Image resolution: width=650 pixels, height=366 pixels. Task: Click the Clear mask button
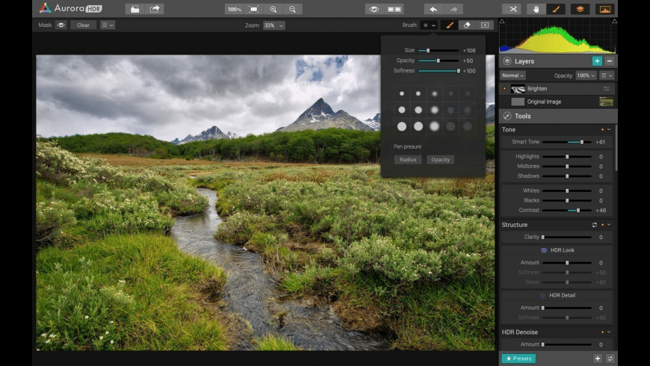click(83, 25)
